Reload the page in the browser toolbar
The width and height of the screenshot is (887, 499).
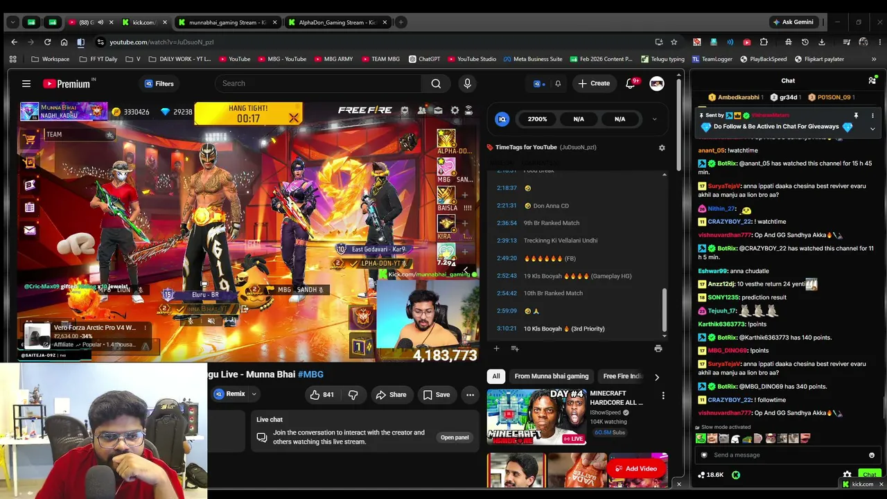(x=47, y=42)
